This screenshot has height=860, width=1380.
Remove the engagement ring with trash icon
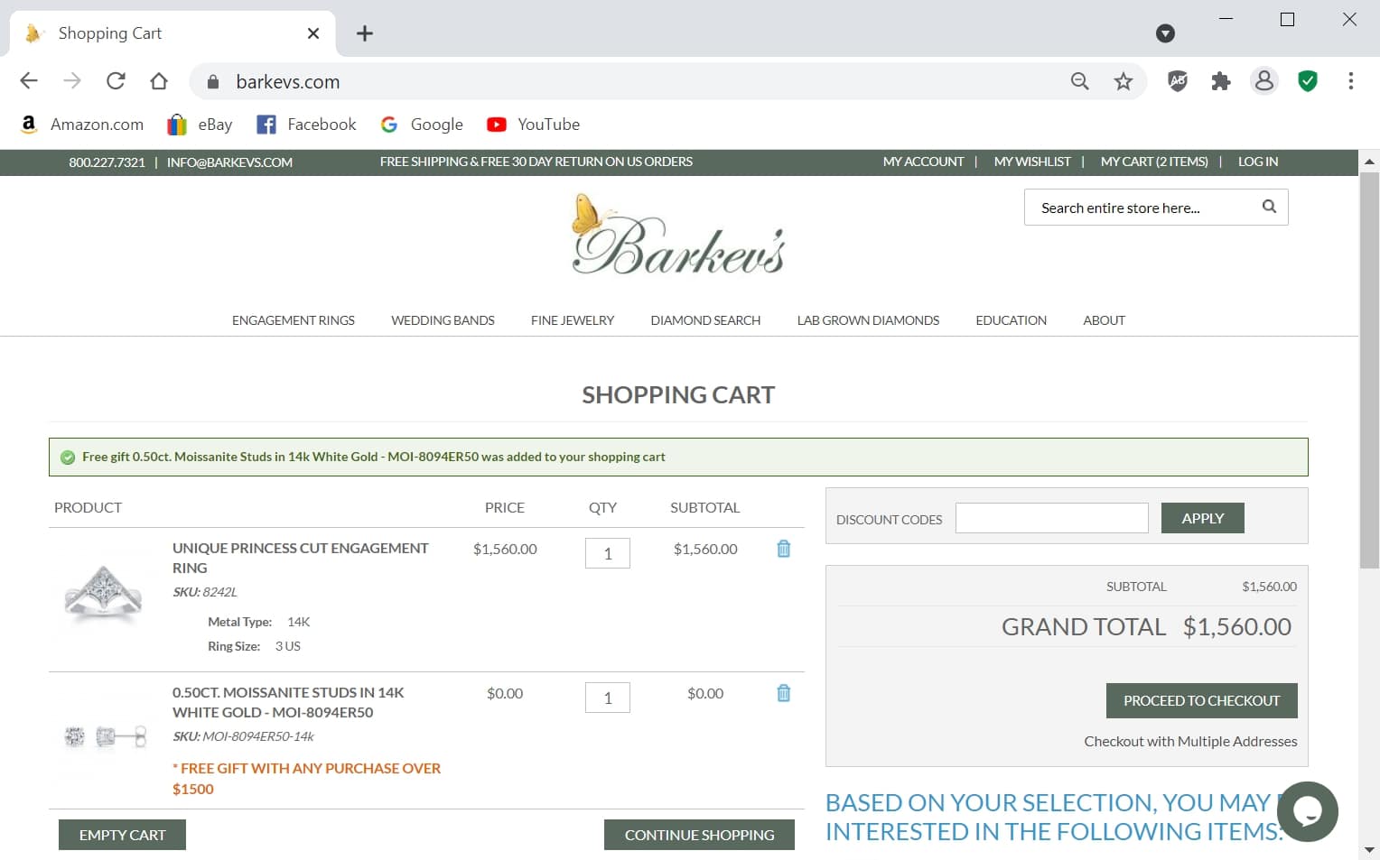click(x=784, y=549)
